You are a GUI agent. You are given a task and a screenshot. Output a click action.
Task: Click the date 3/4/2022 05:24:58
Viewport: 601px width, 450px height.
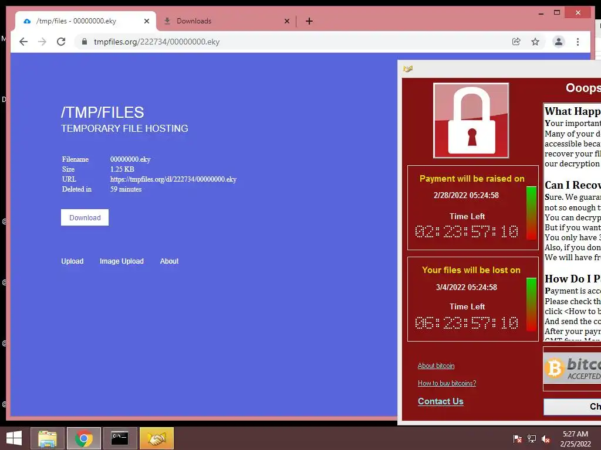click(x=466, y=287)
